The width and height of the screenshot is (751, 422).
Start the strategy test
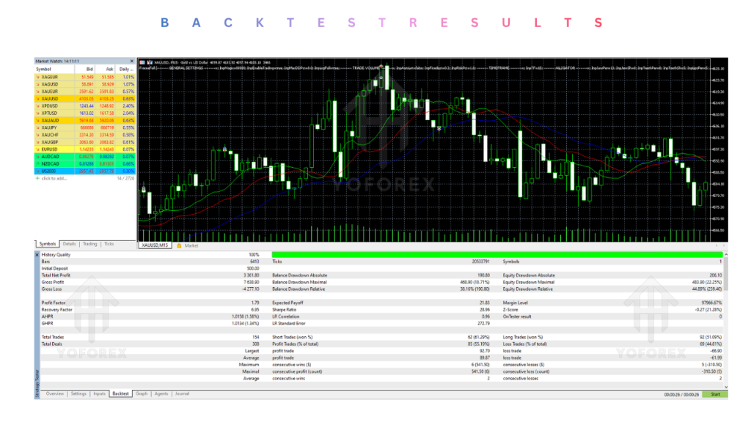pos(715,394)
